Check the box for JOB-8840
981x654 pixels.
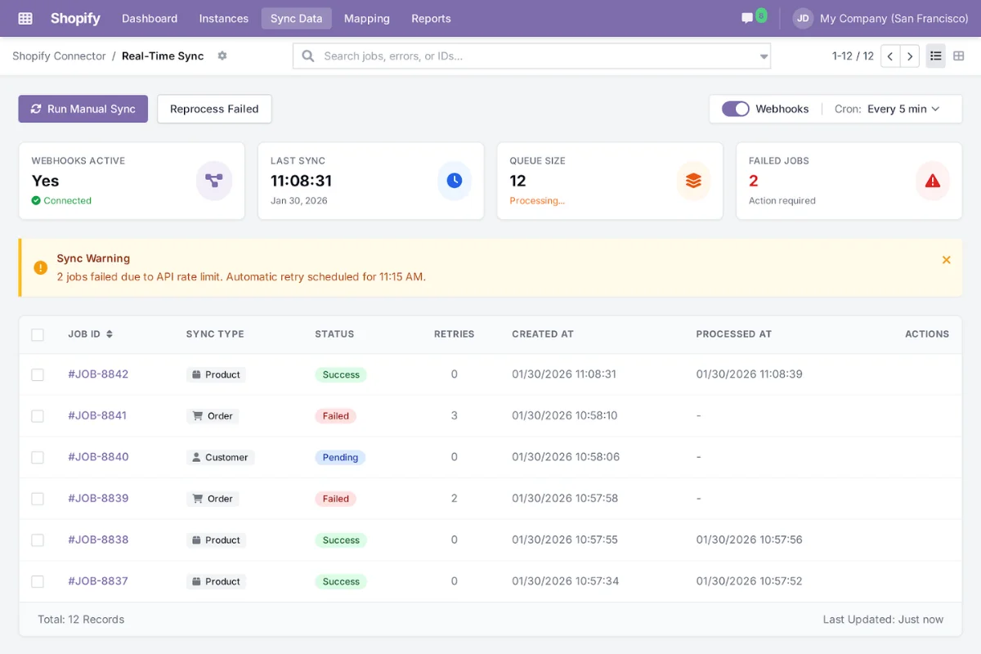(38, 457)
